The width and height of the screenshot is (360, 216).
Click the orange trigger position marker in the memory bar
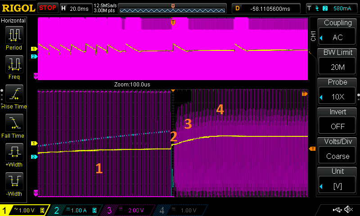click(173, 6)
